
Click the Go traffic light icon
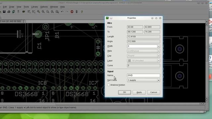pos(77,12)
